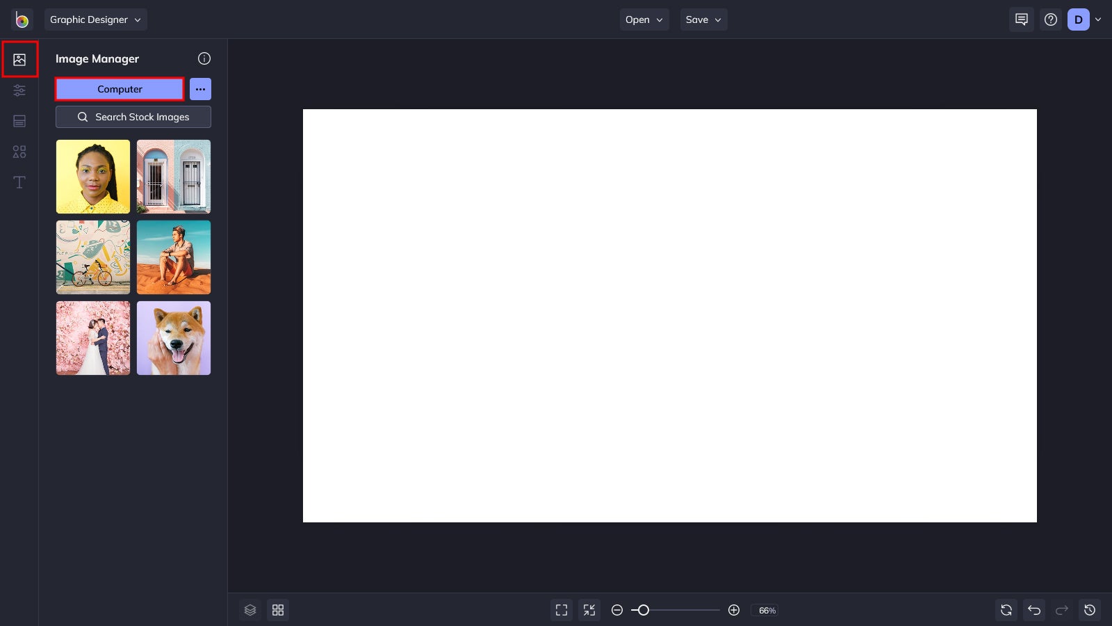This screenshot has height=626, width=1112.
Task: Undo the last action
Action: tap(1033, 610)
